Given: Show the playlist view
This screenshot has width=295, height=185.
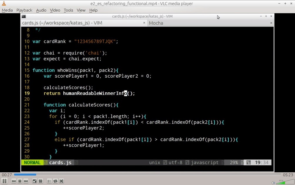Looking at the screenshot, I should point(49,181).
